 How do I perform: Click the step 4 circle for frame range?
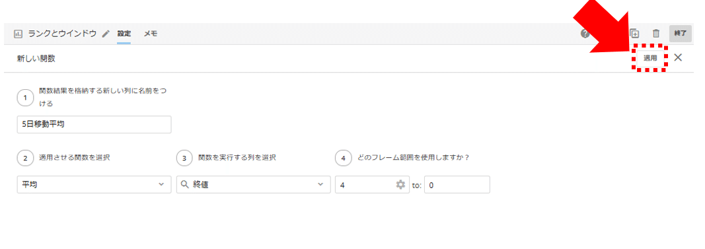pos(344,159)
